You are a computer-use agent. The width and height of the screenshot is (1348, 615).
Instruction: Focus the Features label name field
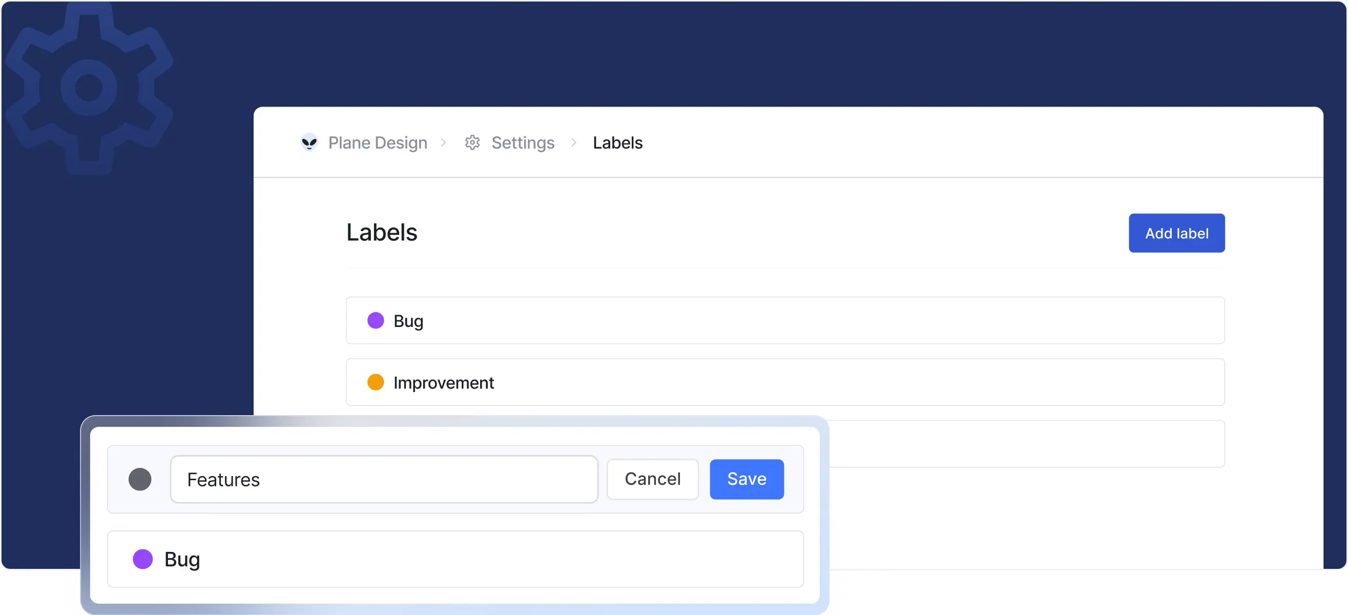click(384, 479)
